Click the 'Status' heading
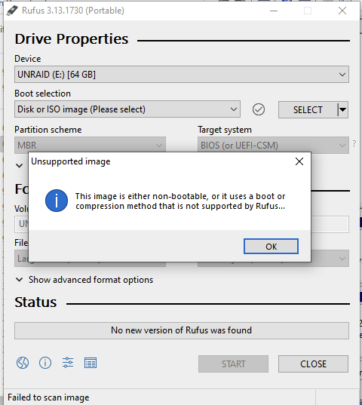The width and height of the screenshot is (362, 405). pos(35,302)
